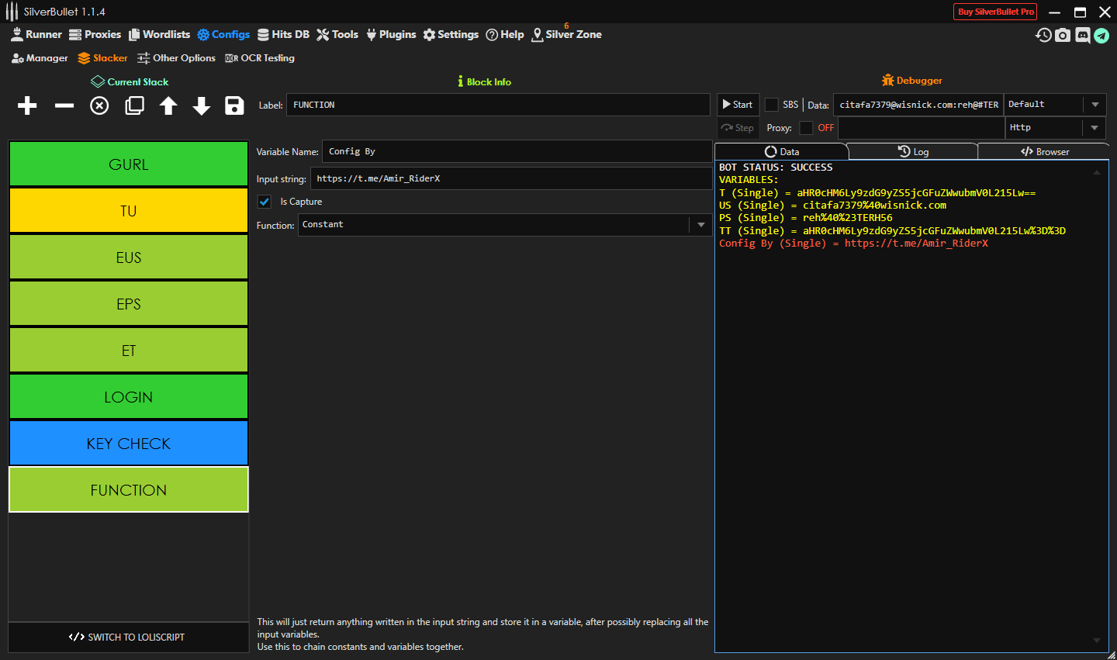Move the FUNCTION block up with arrow icon
The image size is (1117, 660).
click(x=168, y=105)
